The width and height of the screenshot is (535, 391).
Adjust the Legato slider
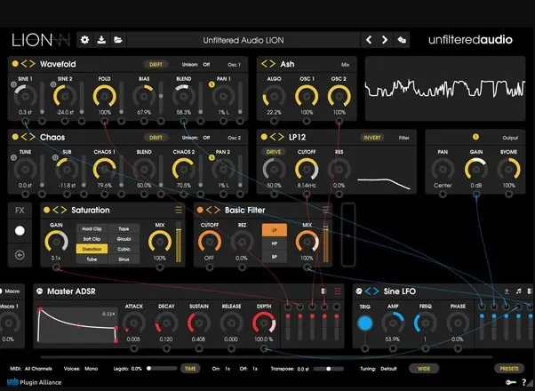tap(162, 369)
